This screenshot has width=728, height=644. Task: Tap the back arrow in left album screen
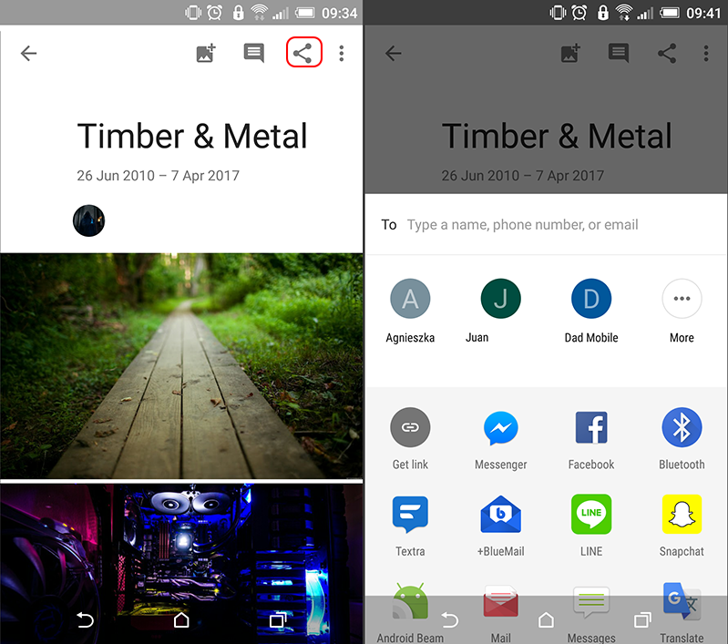tap(29, 54)
